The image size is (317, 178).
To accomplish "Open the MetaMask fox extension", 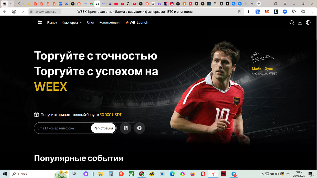I will [x=267, y=12].
